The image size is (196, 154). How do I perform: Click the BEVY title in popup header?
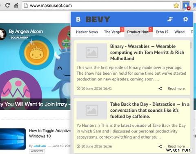pos(98,19)
